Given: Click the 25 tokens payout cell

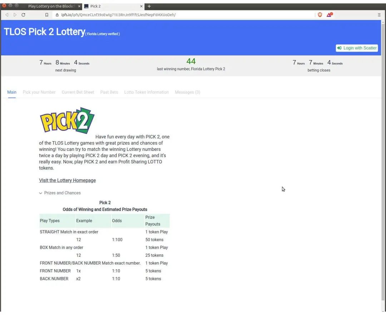Looking at the screenshot, I should tap(154, 255).
